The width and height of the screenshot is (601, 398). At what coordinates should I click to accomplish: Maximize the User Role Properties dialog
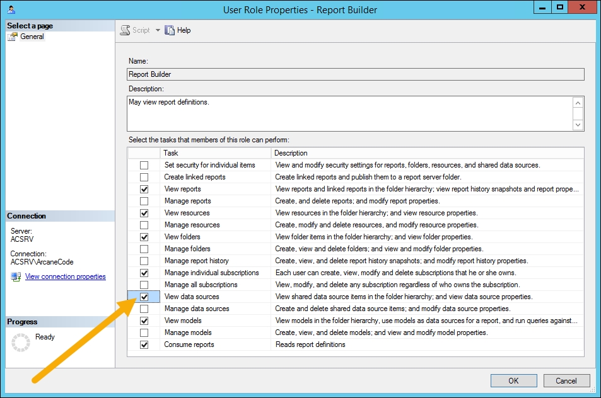tap(560, 8)
